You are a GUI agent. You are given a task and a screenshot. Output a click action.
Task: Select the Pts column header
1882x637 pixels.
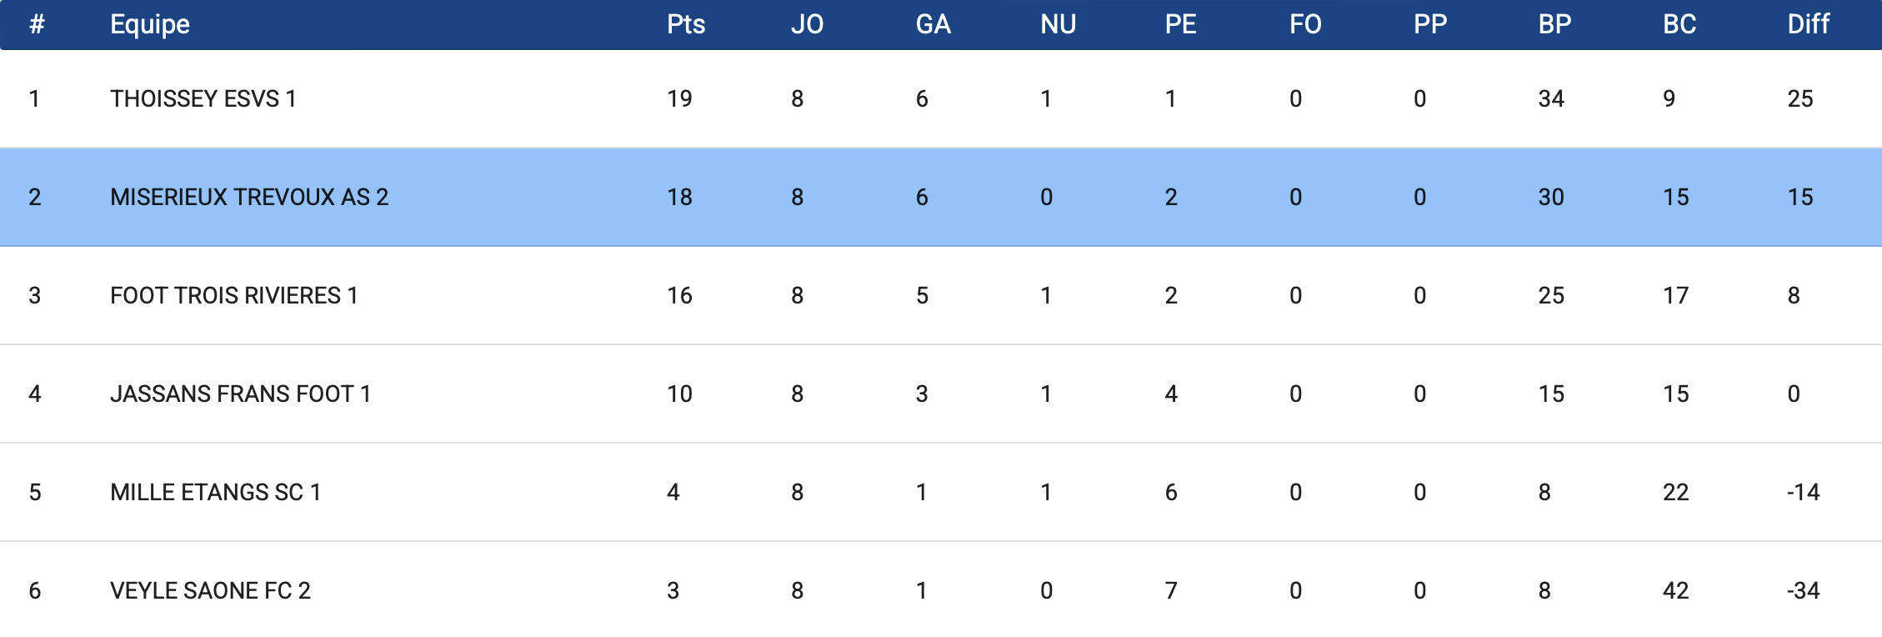click(686, 24)
